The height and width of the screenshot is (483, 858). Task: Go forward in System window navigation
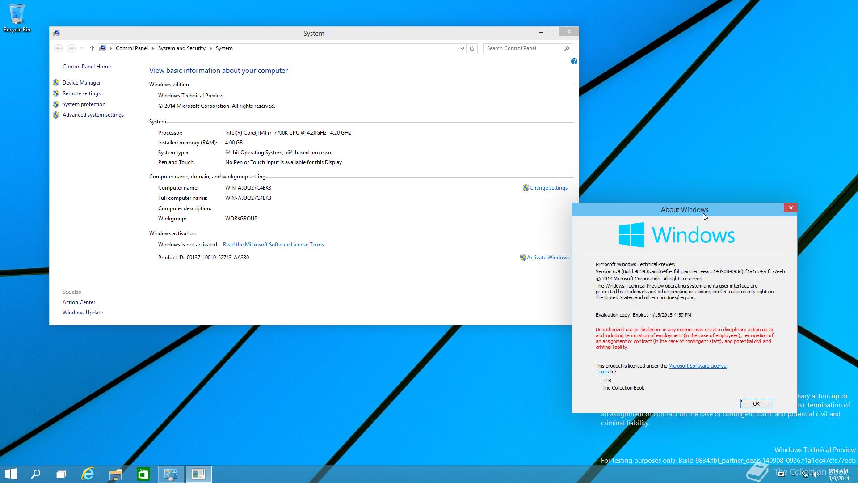point(71,48)
